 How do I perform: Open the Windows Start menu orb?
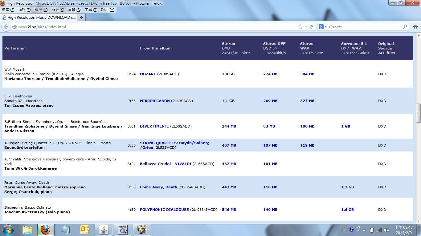pyautogui.click(x=8, y=230)
